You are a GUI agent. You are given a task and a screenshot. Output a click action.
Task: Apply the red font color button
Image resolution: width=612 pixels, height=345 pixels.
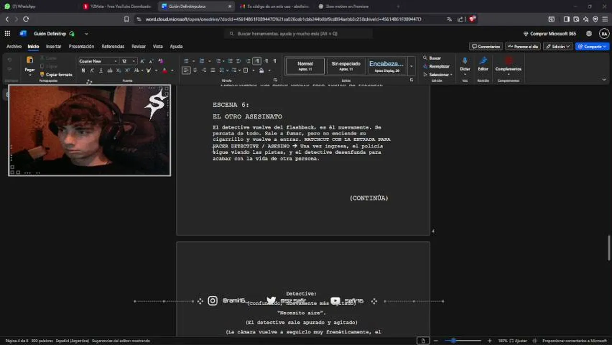(x=165, y=70)
